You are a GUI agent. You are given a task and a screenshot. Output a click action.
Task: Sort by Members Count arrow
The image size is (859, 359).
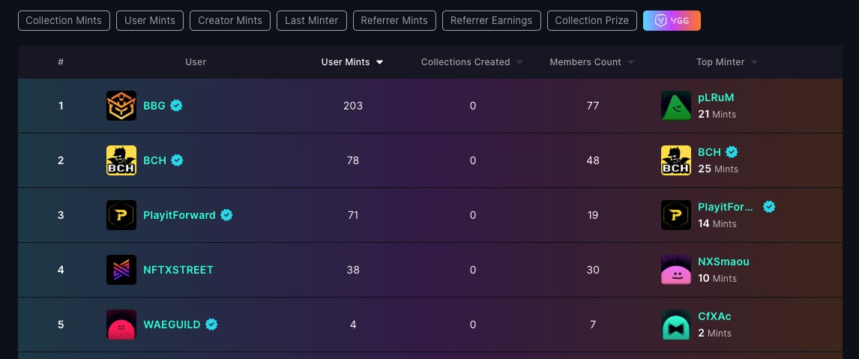(x=630, y=62)
